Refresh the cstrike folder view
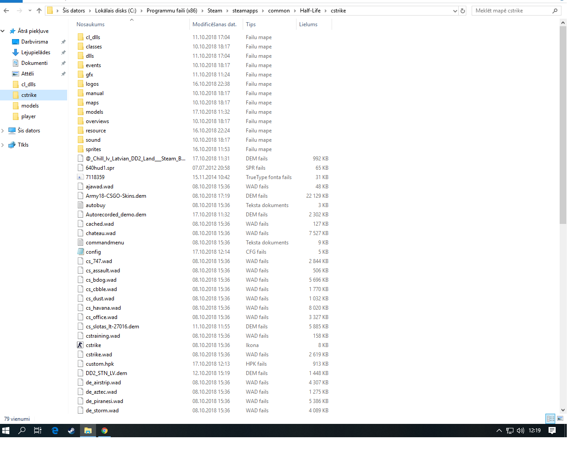 (463, 11)
